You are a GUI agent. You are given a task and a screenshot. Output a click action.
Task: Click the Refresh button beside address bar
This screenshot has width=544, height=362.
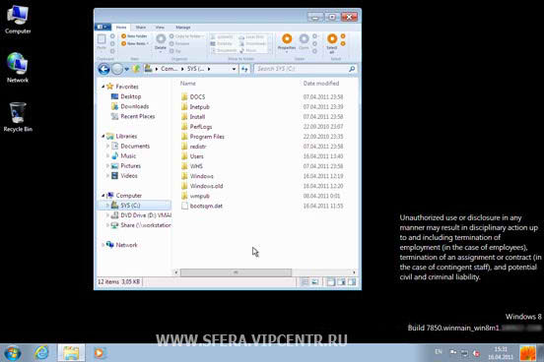tap(244, 69)
